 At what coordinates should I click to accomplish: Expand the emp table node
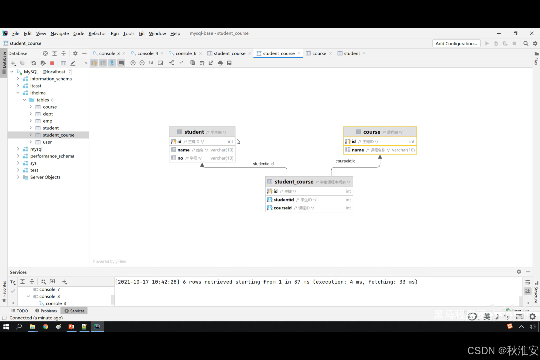coord(30,121)
